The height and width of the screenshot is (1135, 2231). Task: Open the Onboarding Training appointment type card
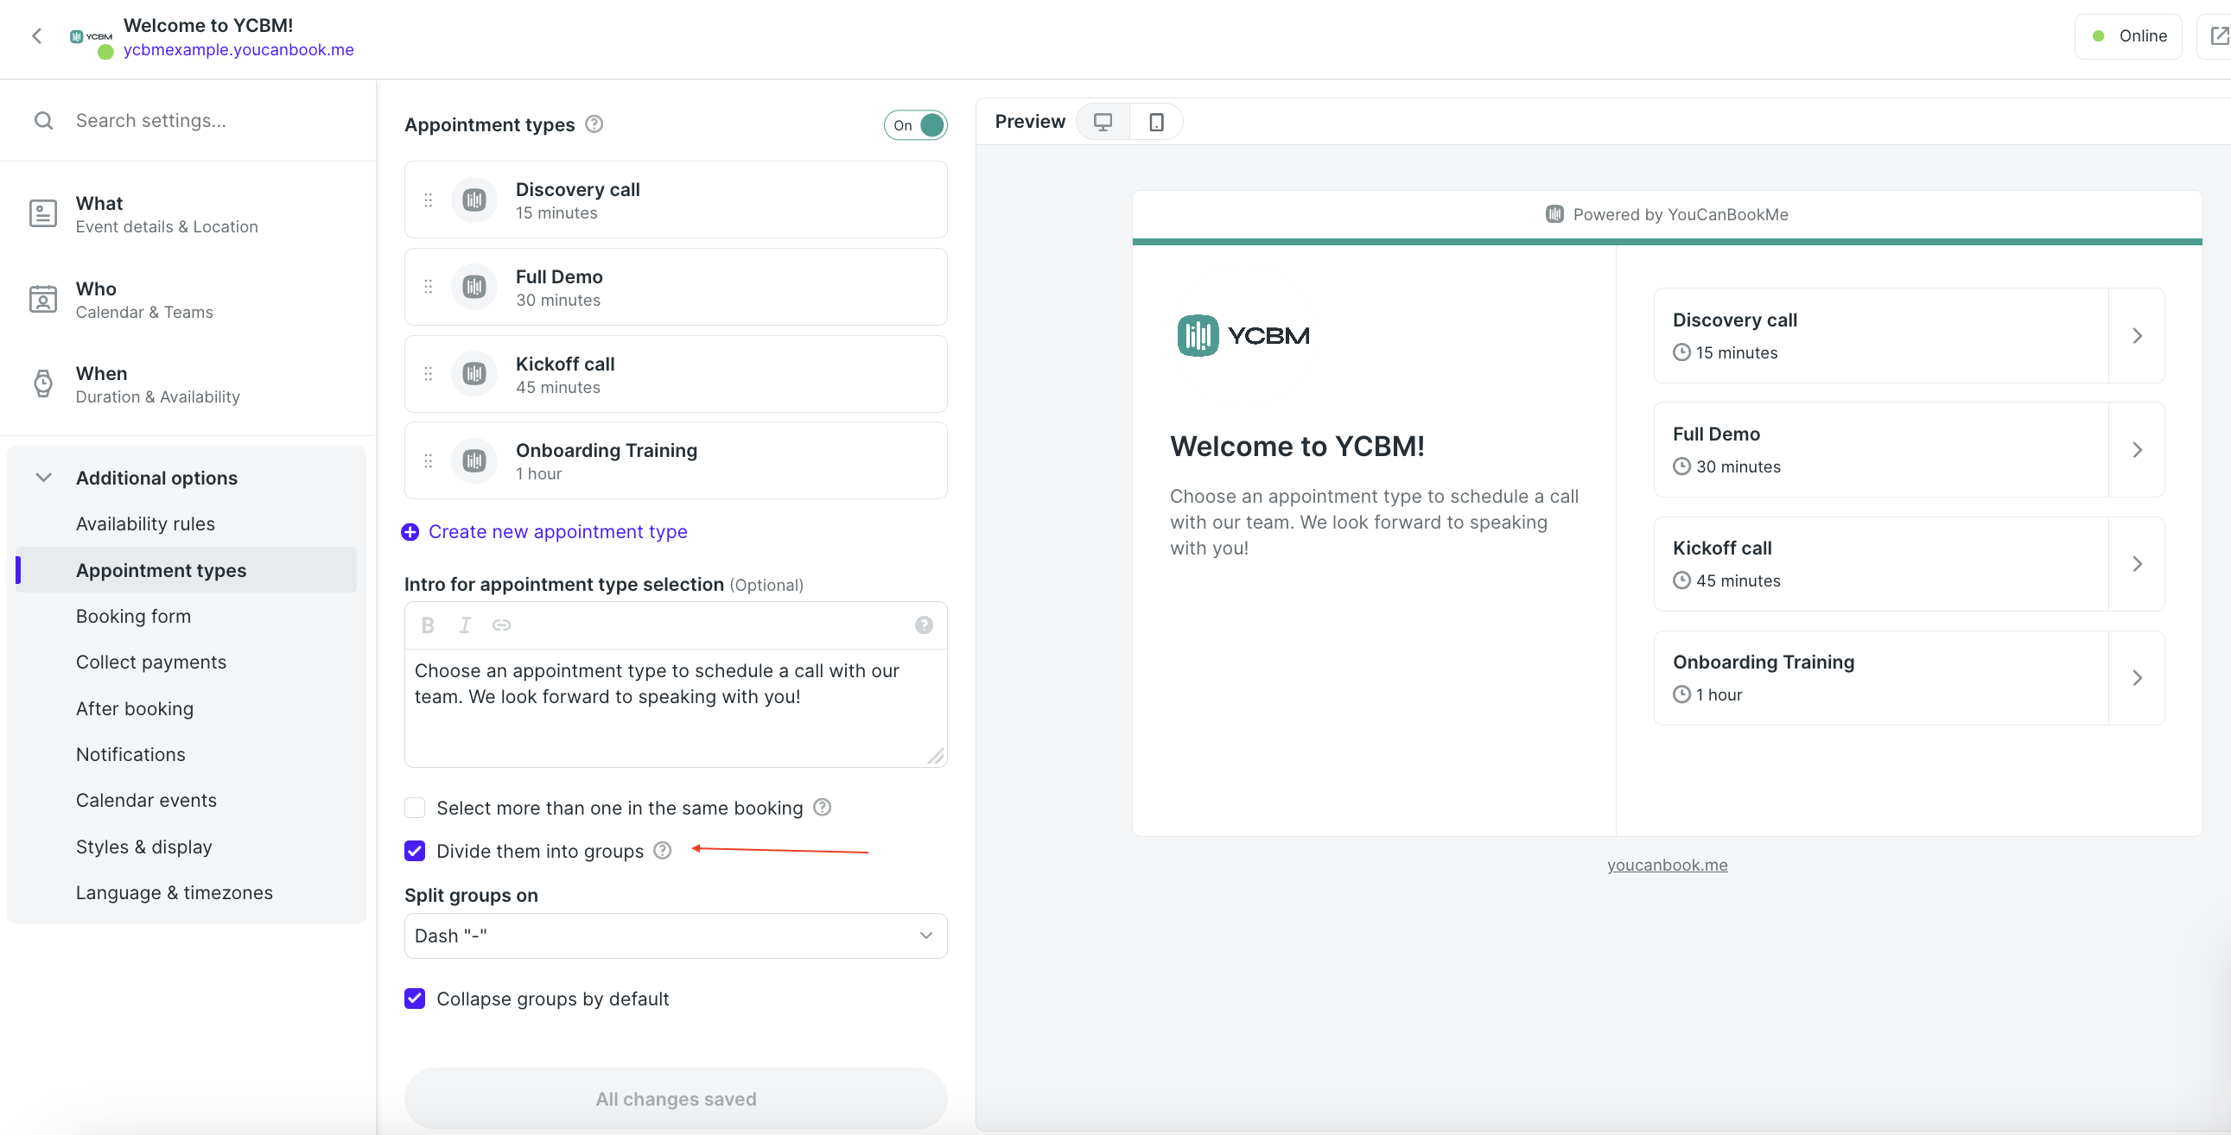pos(676,460)
